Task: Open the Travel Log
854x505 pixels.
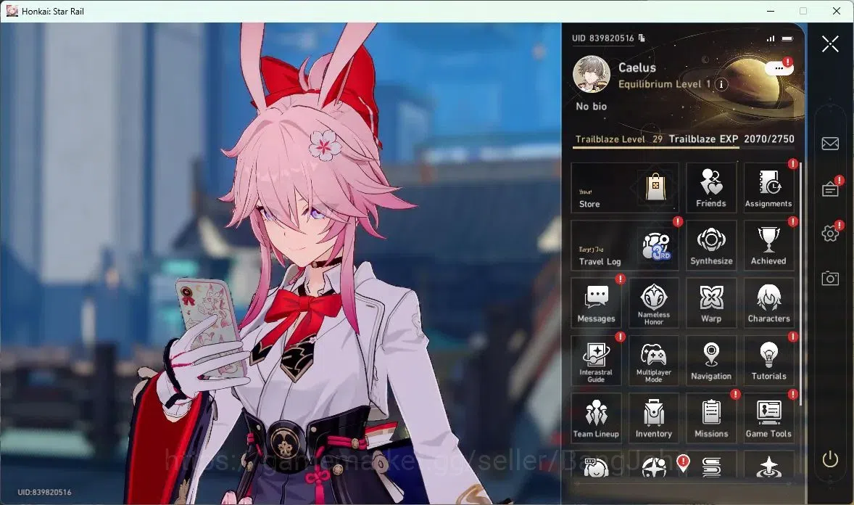Action: [625, 245]
